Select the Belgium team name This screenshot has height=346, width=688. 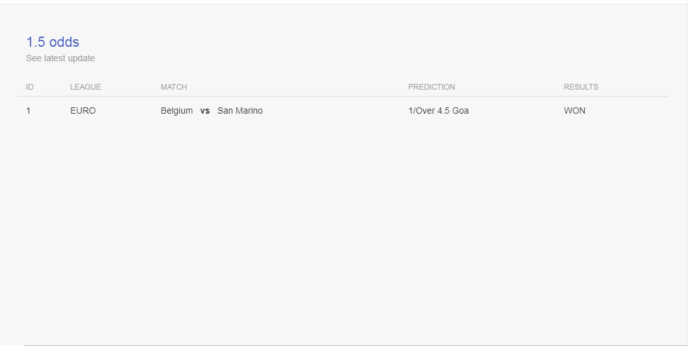tap(177, 110)
